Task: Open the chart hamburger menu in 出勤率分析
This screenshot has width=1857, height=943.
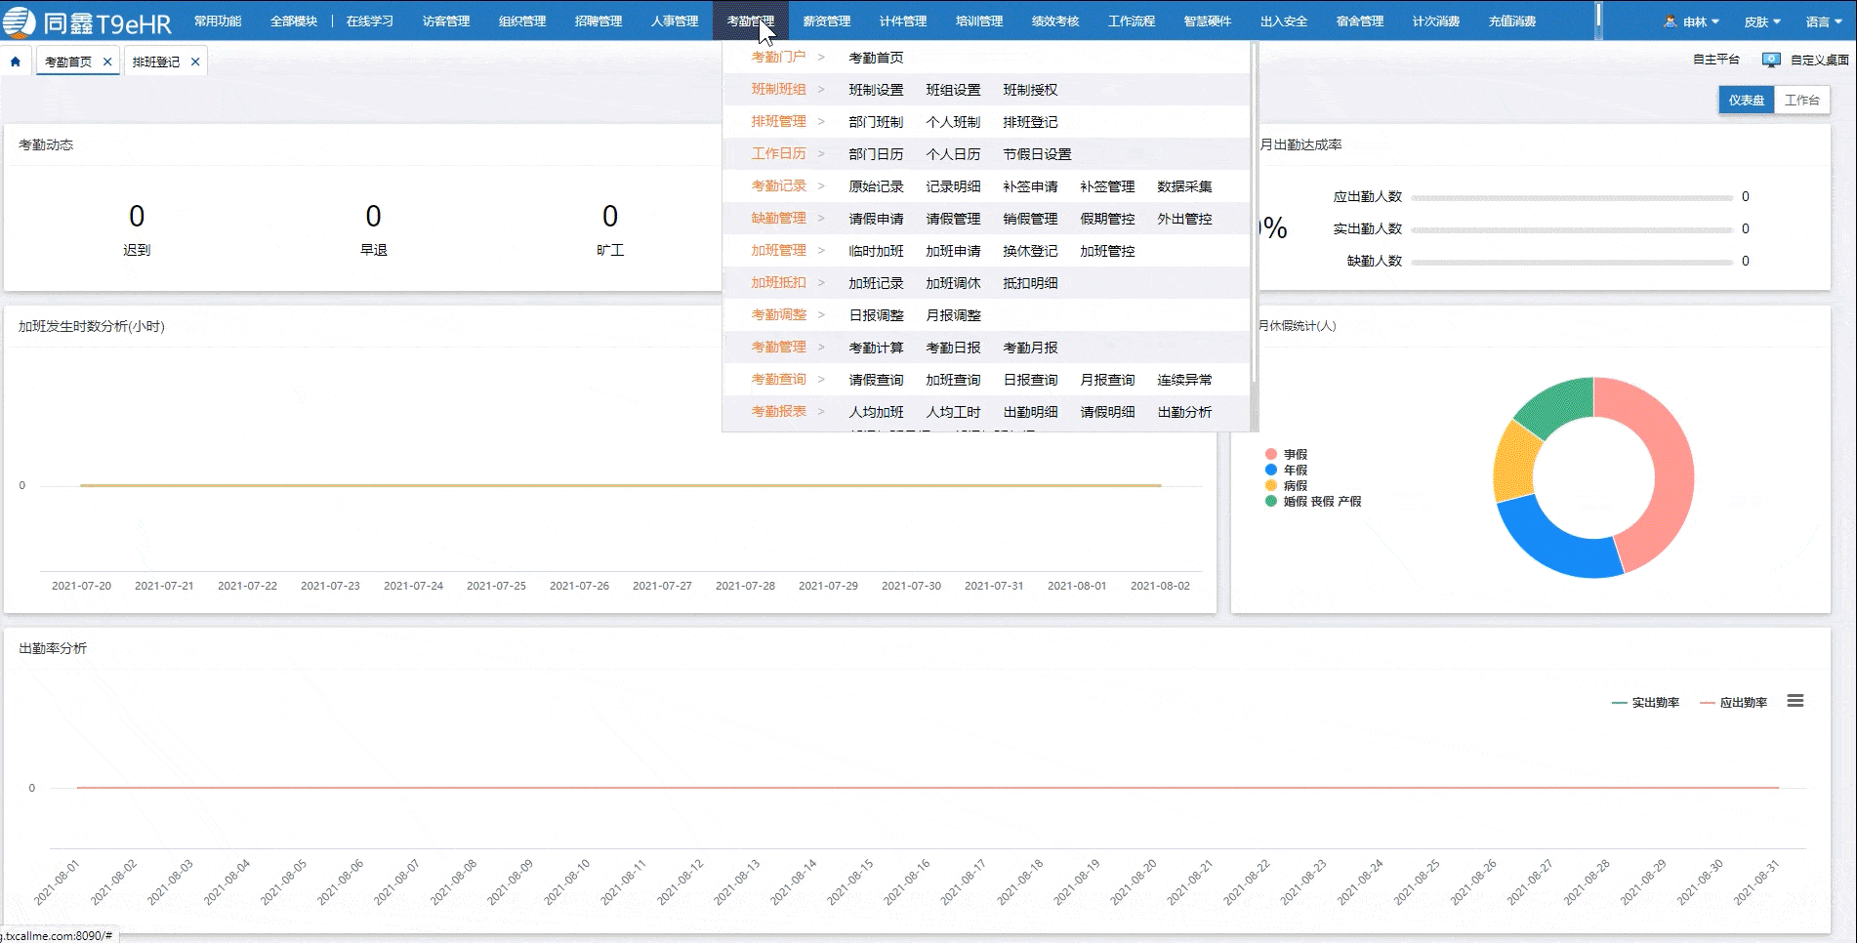Action: [x=1795, y=701]
